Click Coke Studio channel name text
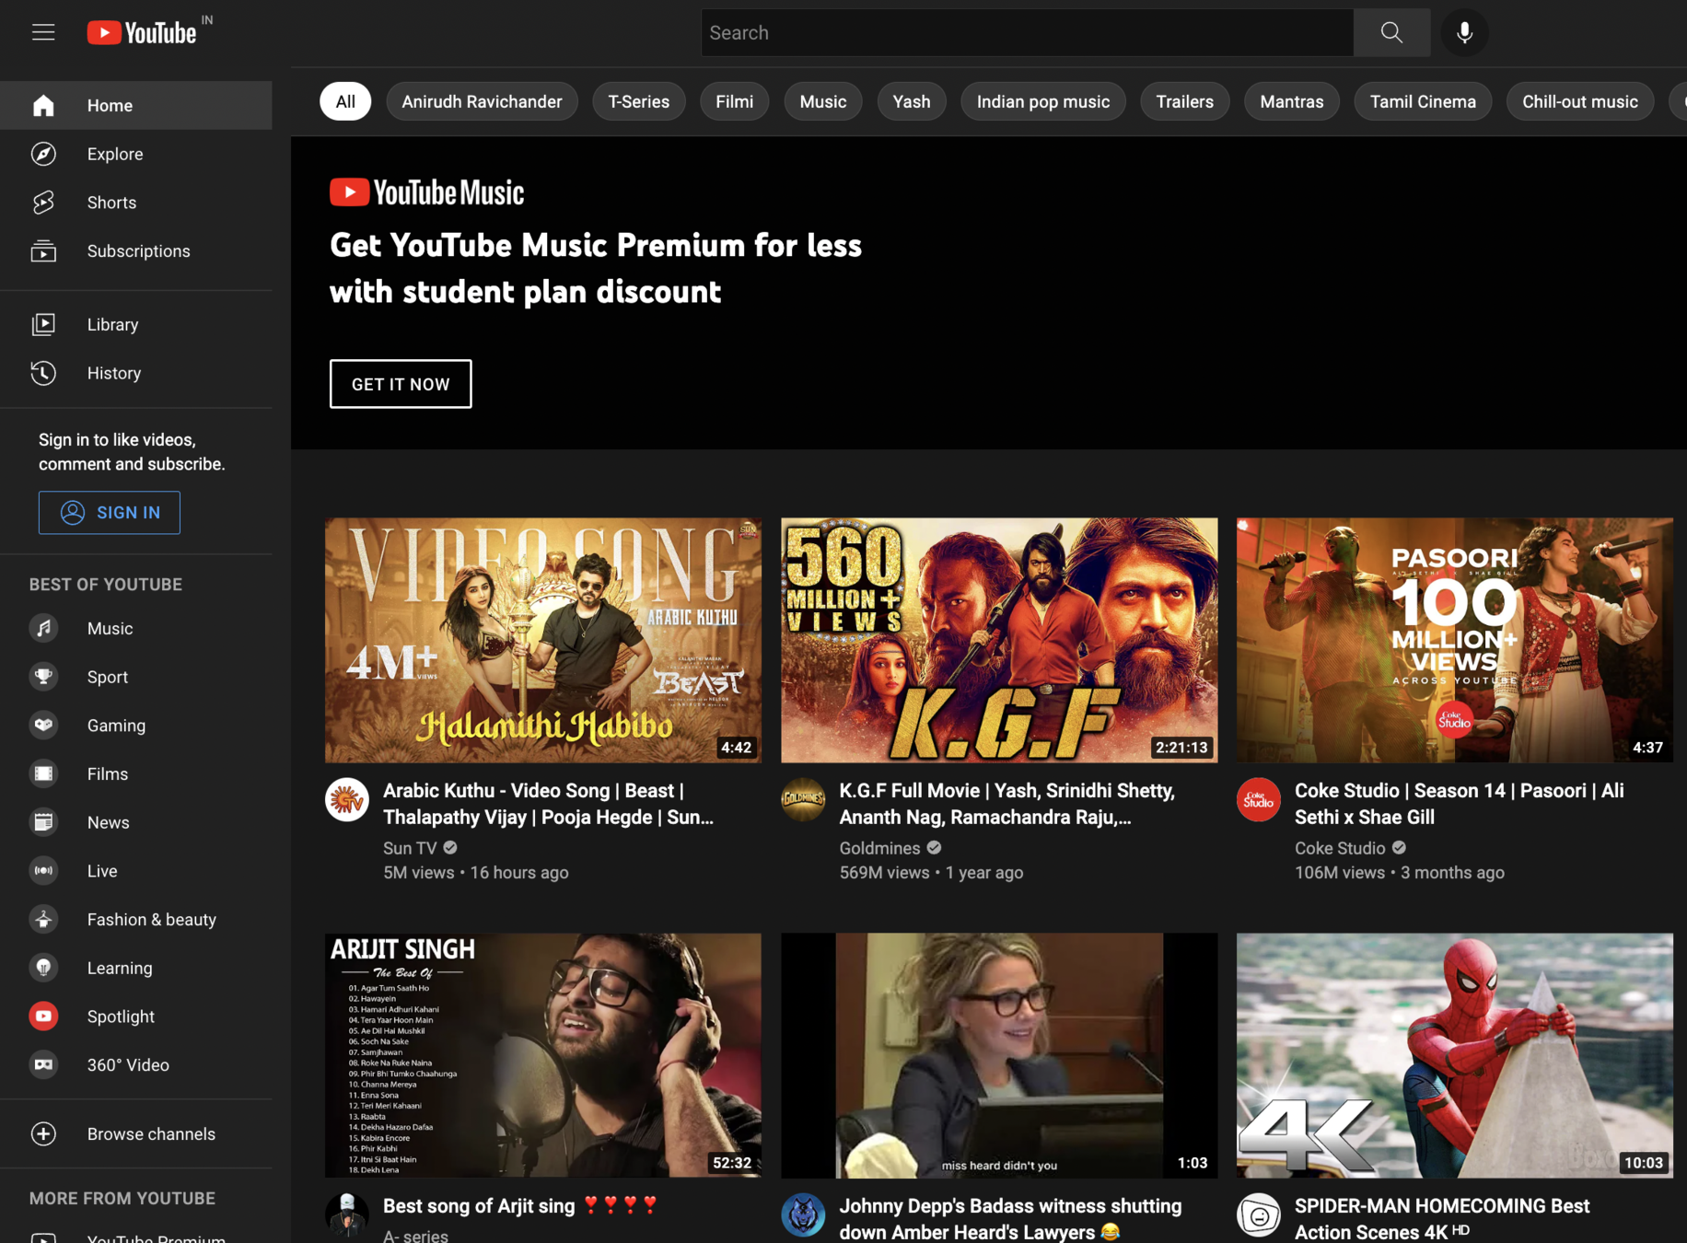This screenshot has width=1687, height=1243. (x=1340, y=848)
